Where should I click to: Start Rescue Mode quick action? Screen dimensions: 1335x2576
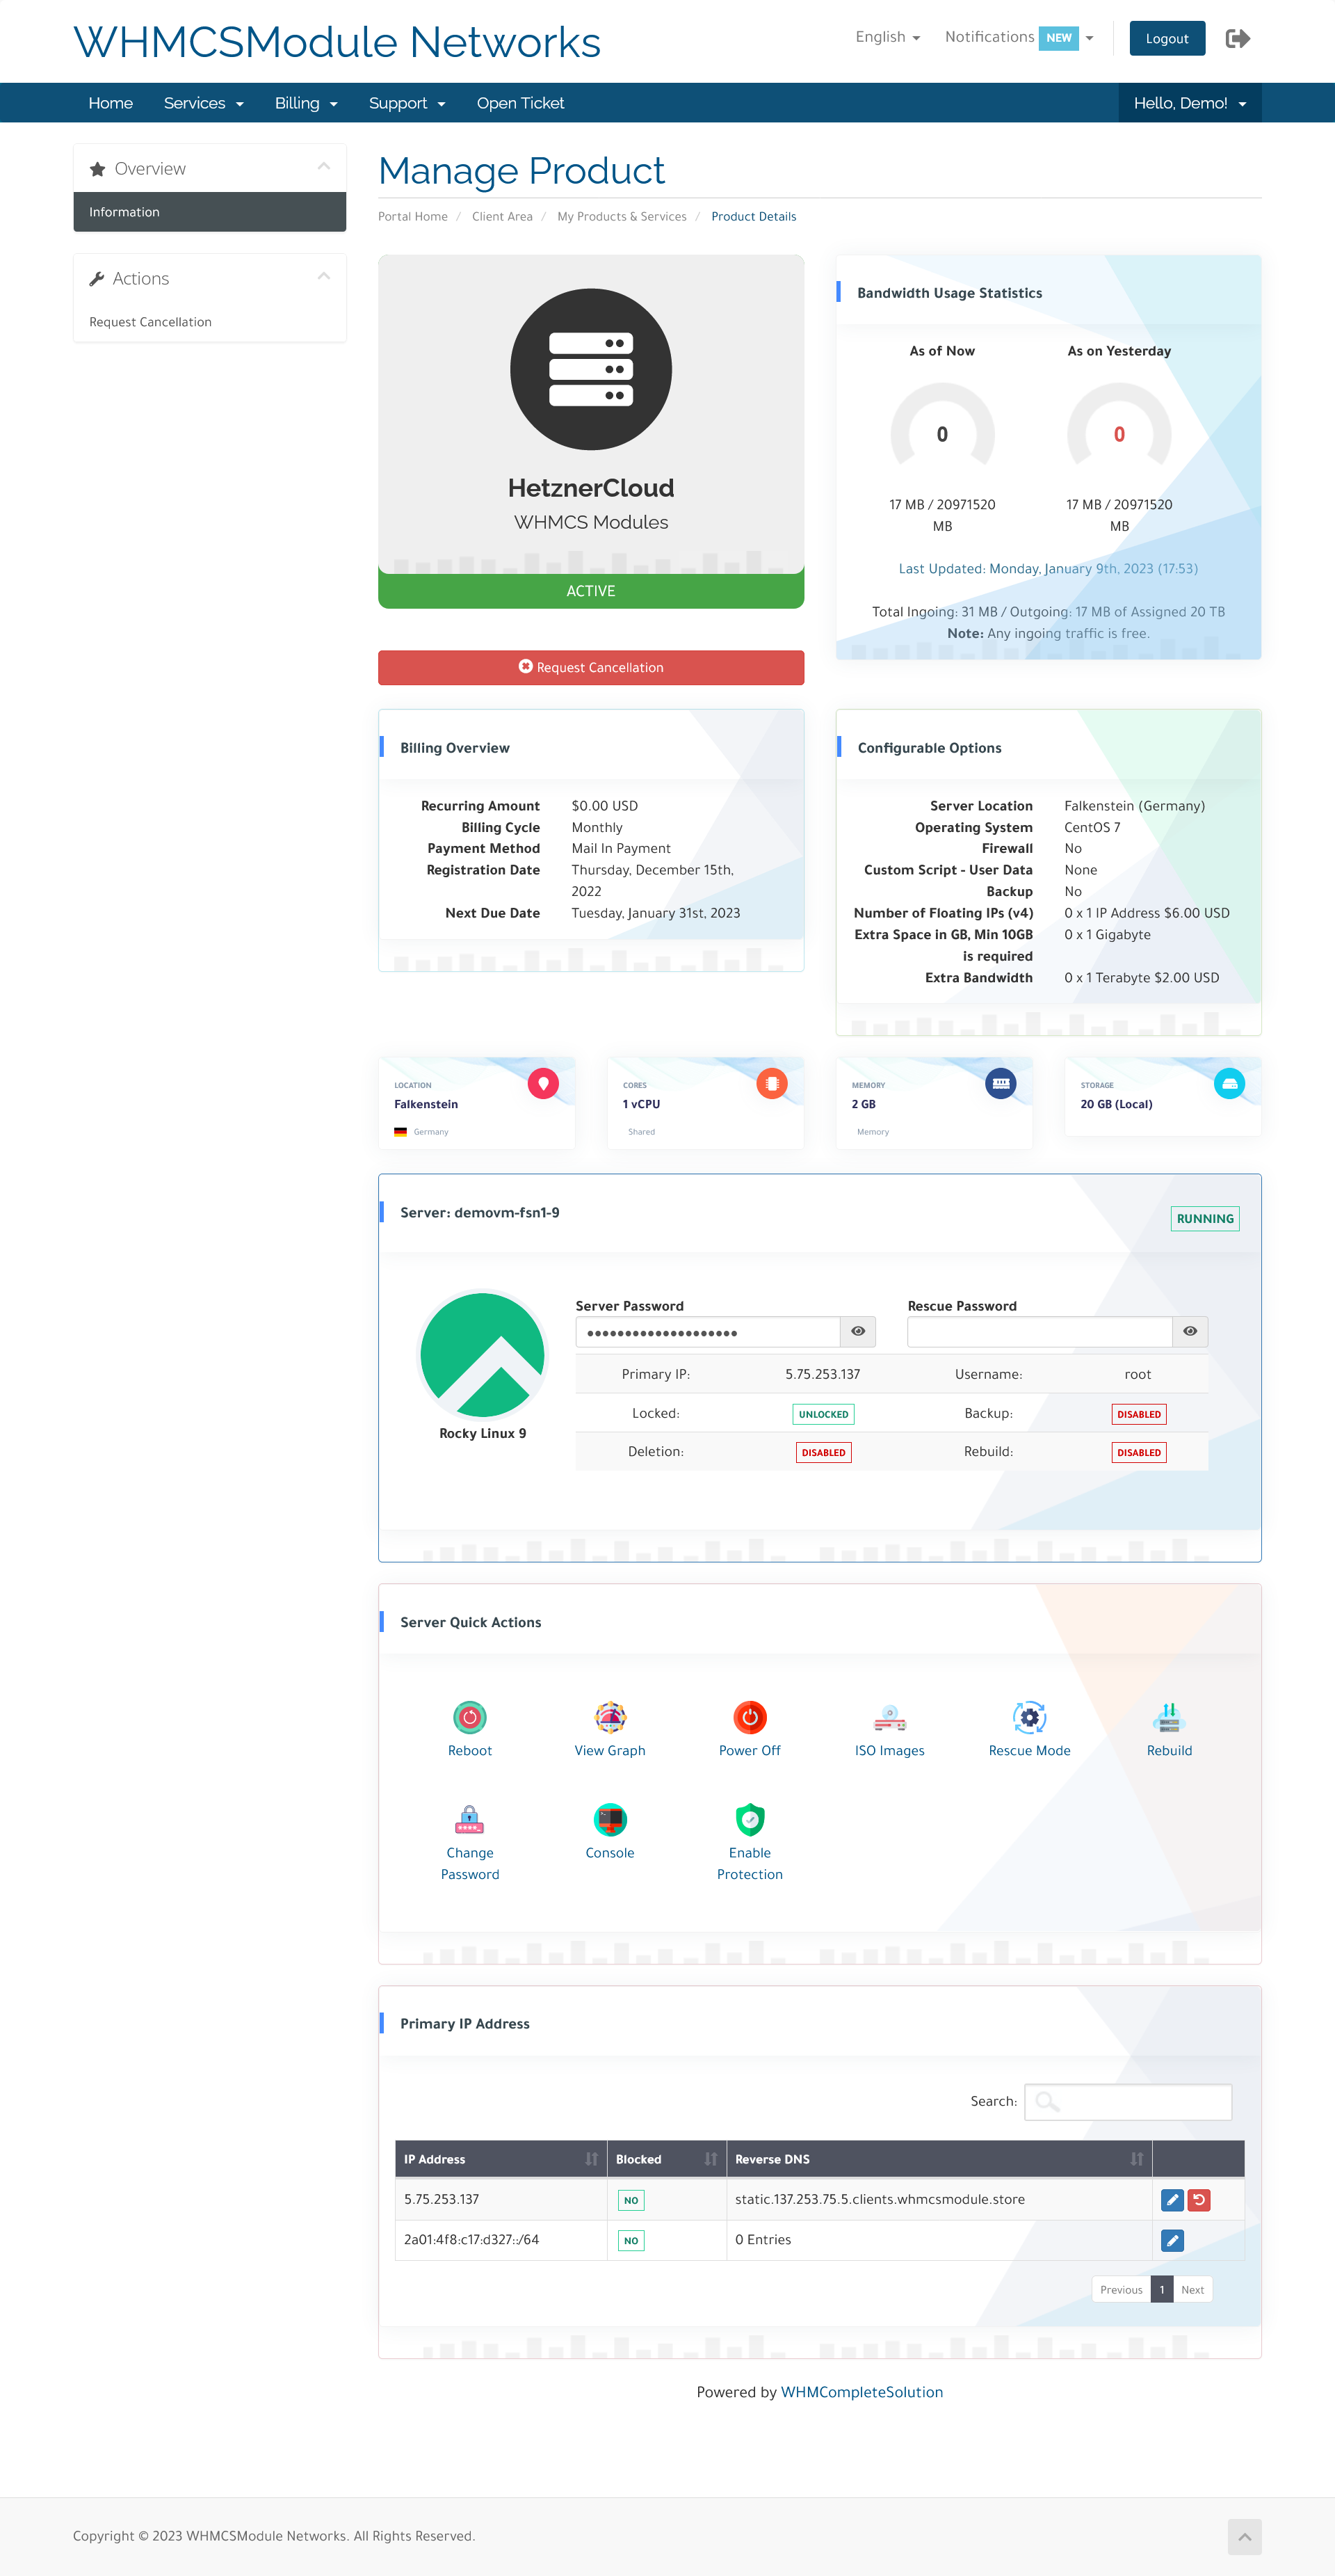point(1029,1717)
